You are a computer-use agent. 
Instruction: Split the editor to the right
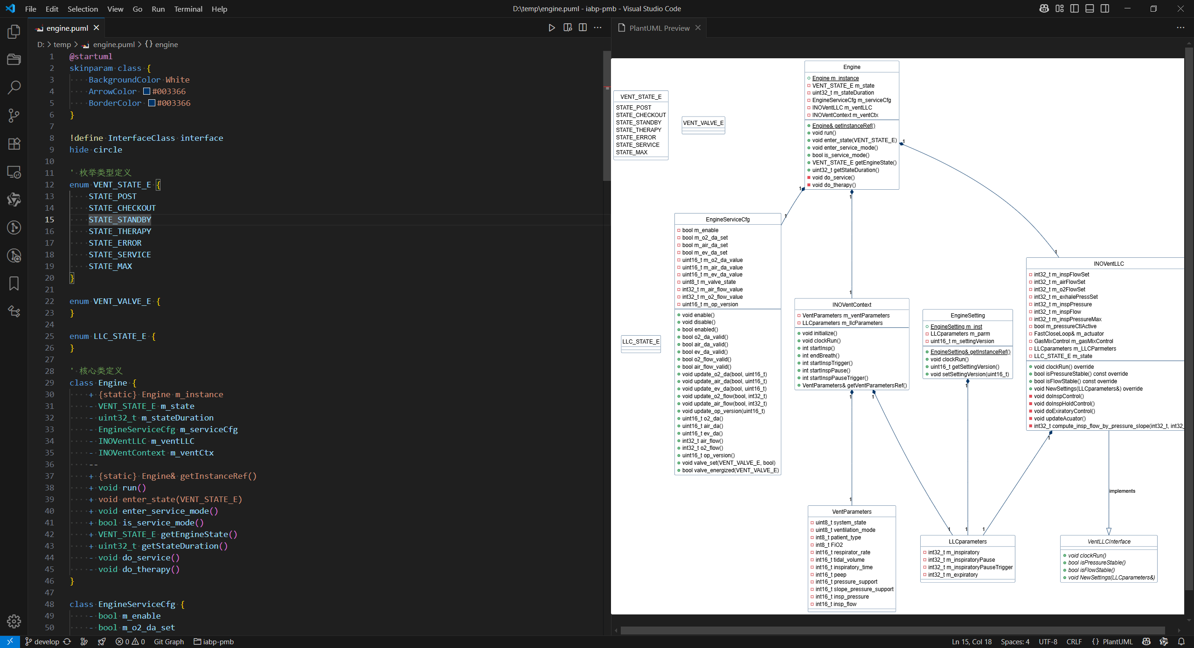[583, 28]
